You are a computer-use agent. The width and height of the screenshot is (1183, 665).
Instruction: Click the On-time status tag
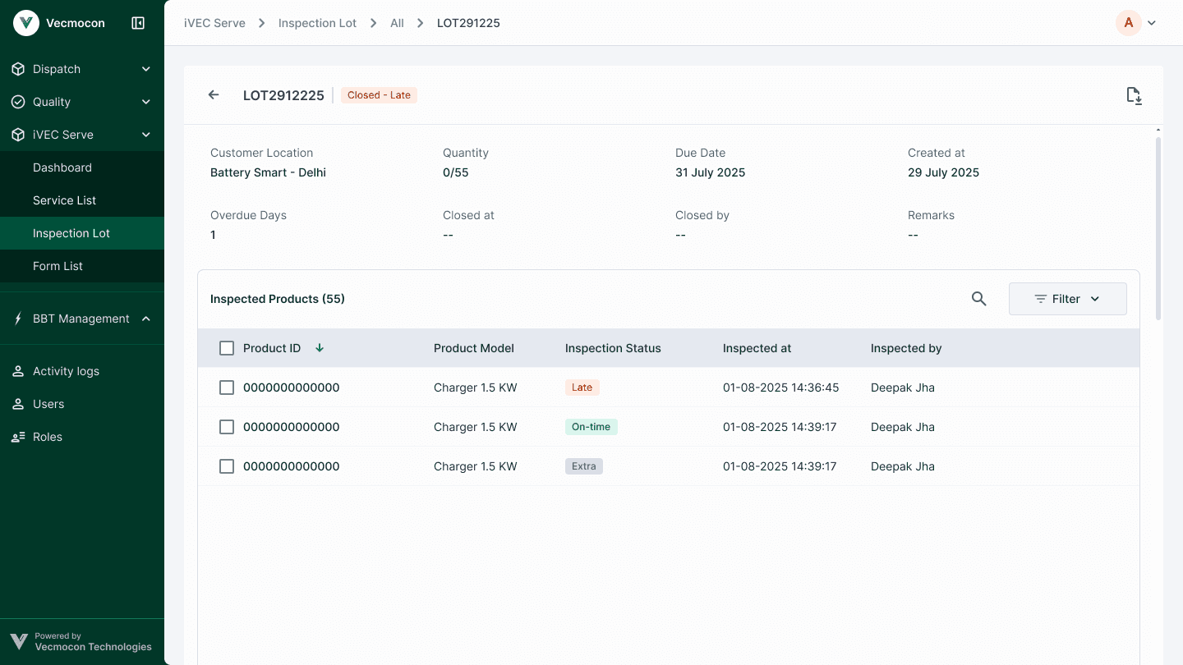pyautogui.click(x=591, y=427)
